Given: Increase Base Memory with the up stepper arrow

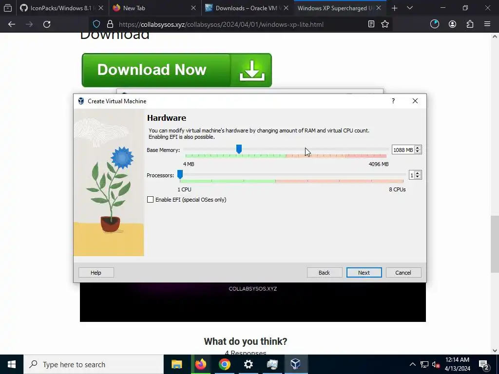Looking at the screenshot, I should (418, 148).
